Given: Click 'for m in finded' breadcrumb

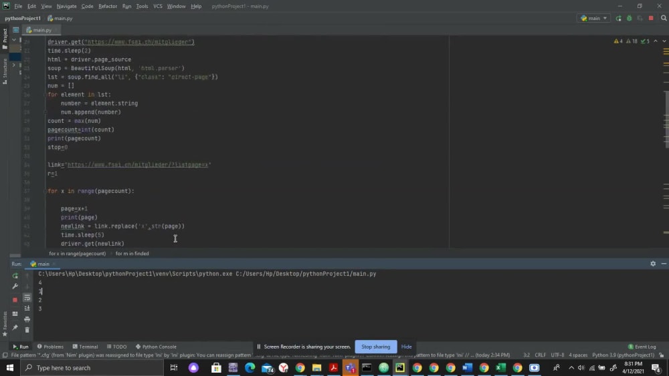Looking at the screenshot, I should click(132, 253).
